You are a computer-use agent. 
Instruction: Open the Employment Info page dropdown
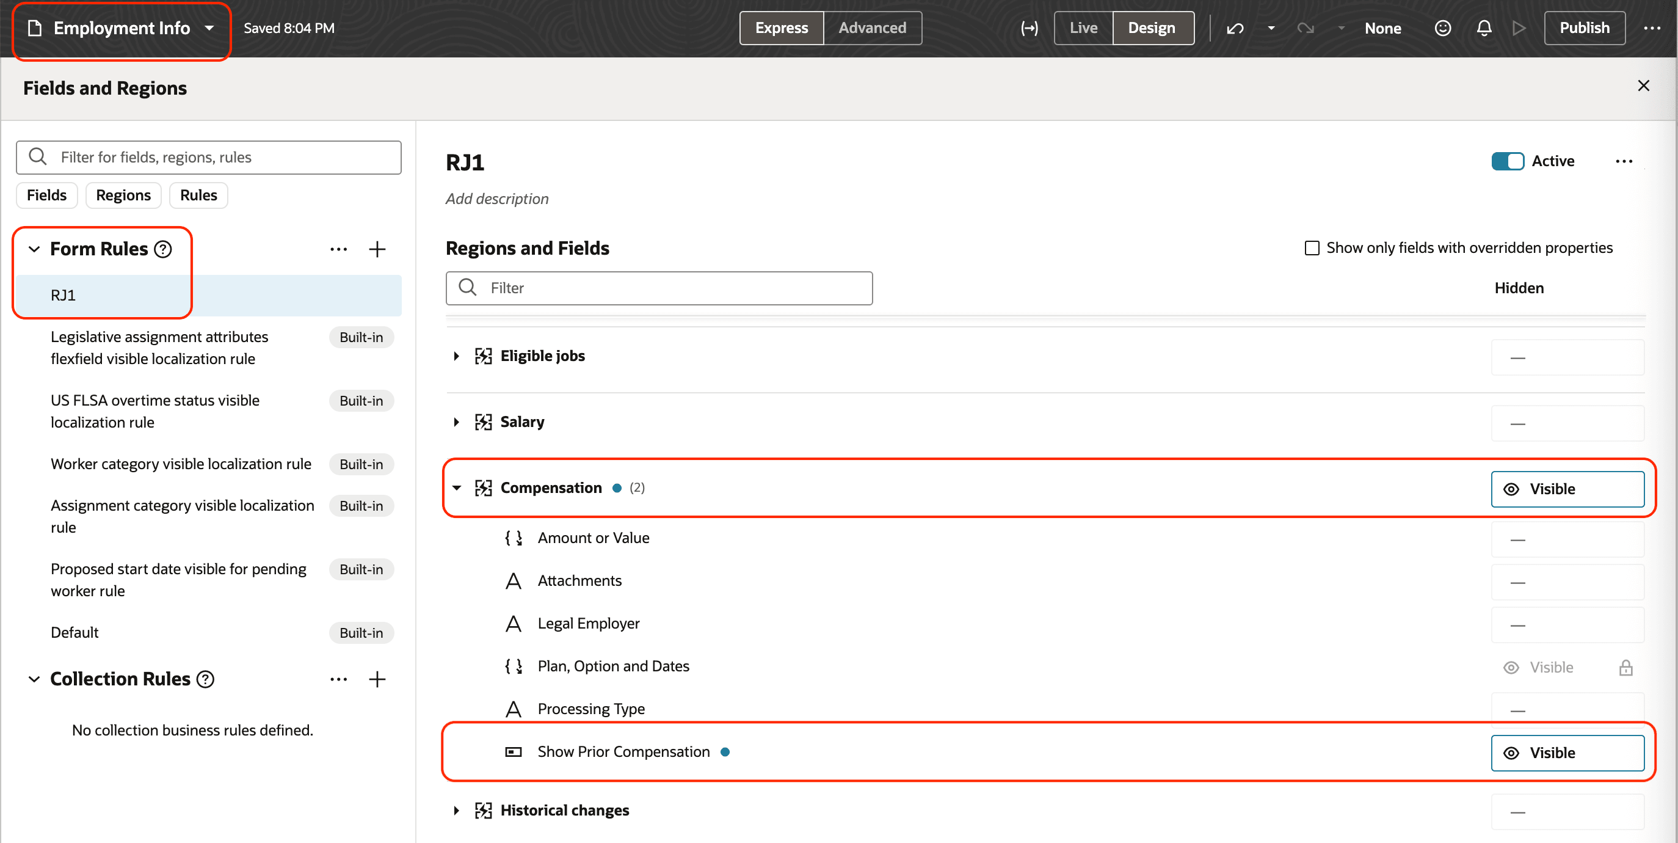[x=209, y=28]
